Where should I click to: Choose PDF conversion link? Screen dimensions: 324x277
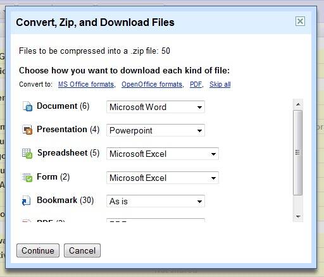(196, 84)
